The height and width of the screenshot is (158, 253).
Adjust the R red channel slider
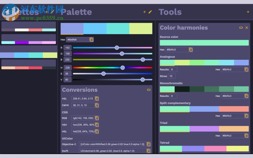pos(113,48)
